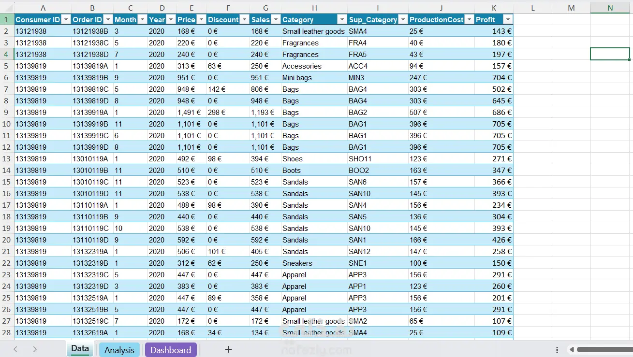The image size is (633, 357).
Task: Go to previous sheet arrow
Action: tap(15, 349)
